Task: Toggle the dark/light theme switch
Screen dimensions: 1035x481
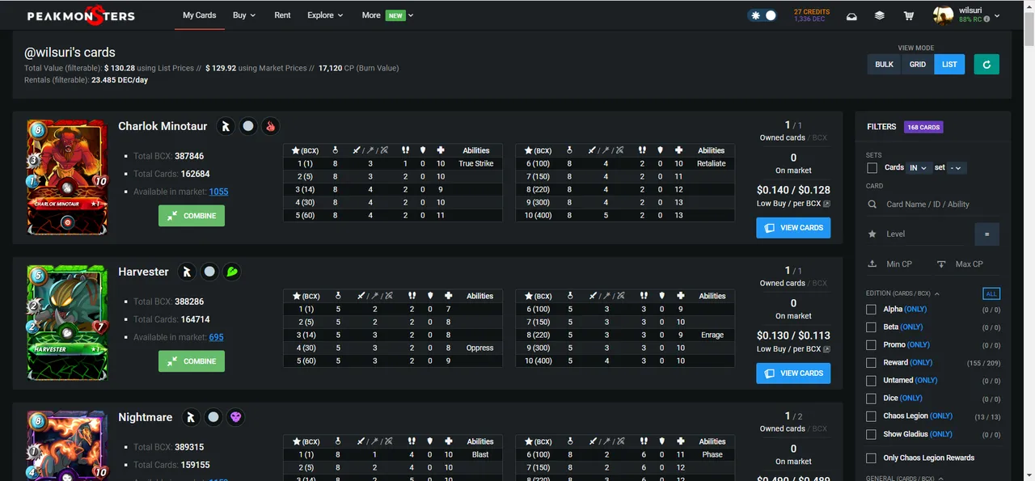Action: [x=762, y=15]
